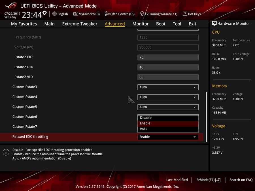Click the globe language icon
The height and width of the screenshot is (191, 255).
coord(54,14)
